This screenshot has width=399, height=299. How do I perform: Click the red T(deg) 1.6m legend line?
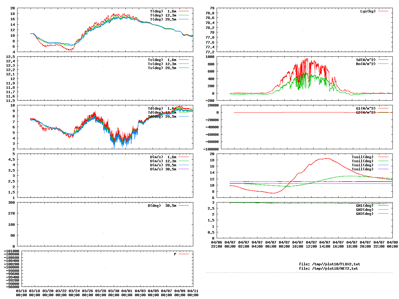184,11
